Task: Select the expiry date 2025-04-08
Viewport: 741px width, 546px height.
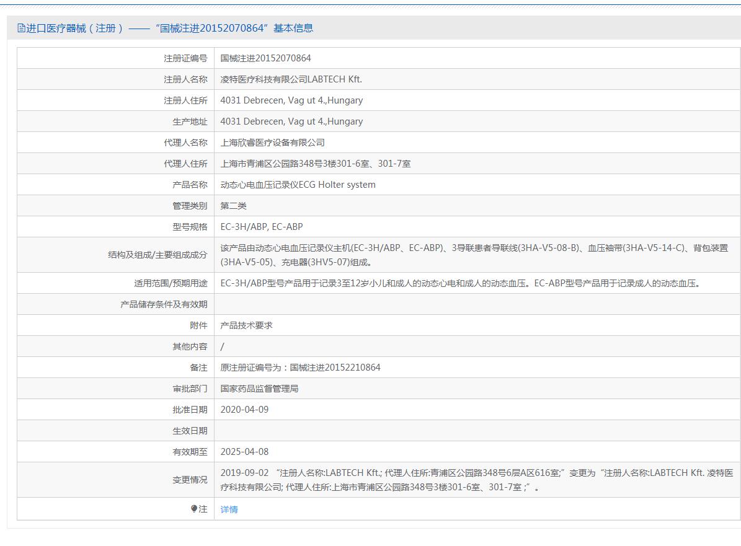Action: (x=244, y=452)
